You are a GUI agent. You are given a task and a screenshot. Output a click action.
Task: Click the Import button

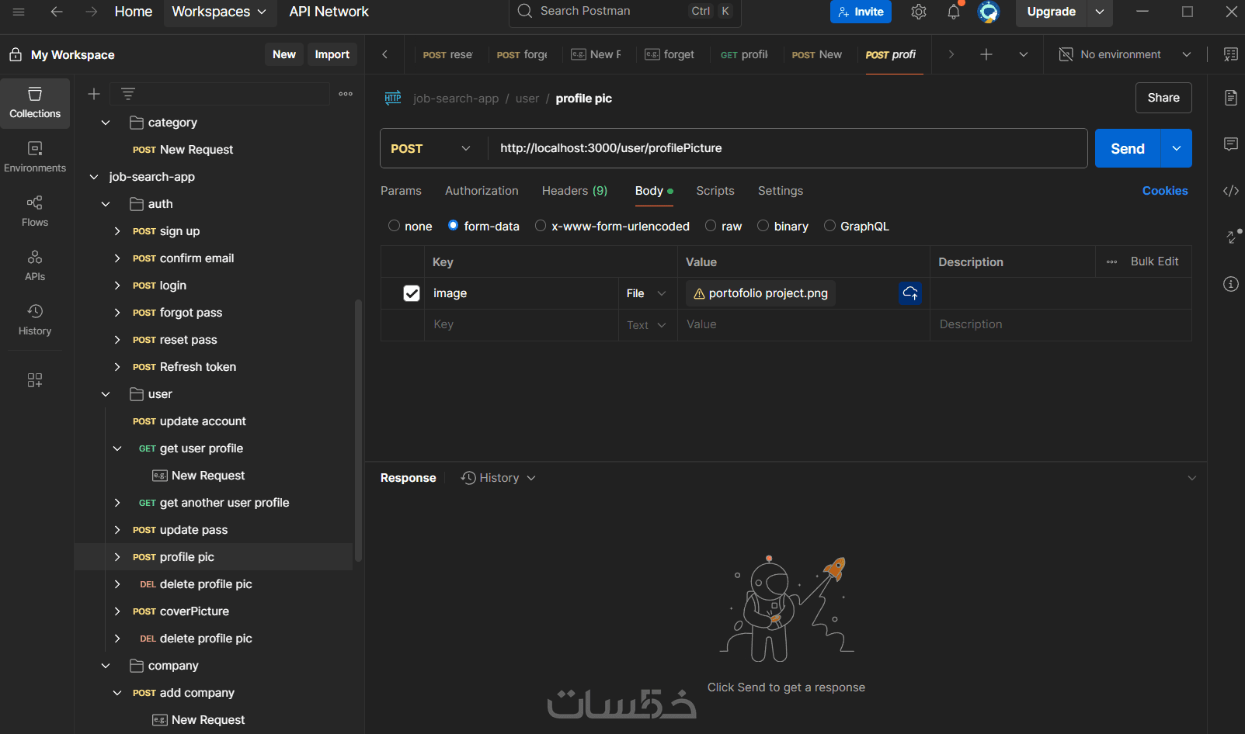(332, 54)
